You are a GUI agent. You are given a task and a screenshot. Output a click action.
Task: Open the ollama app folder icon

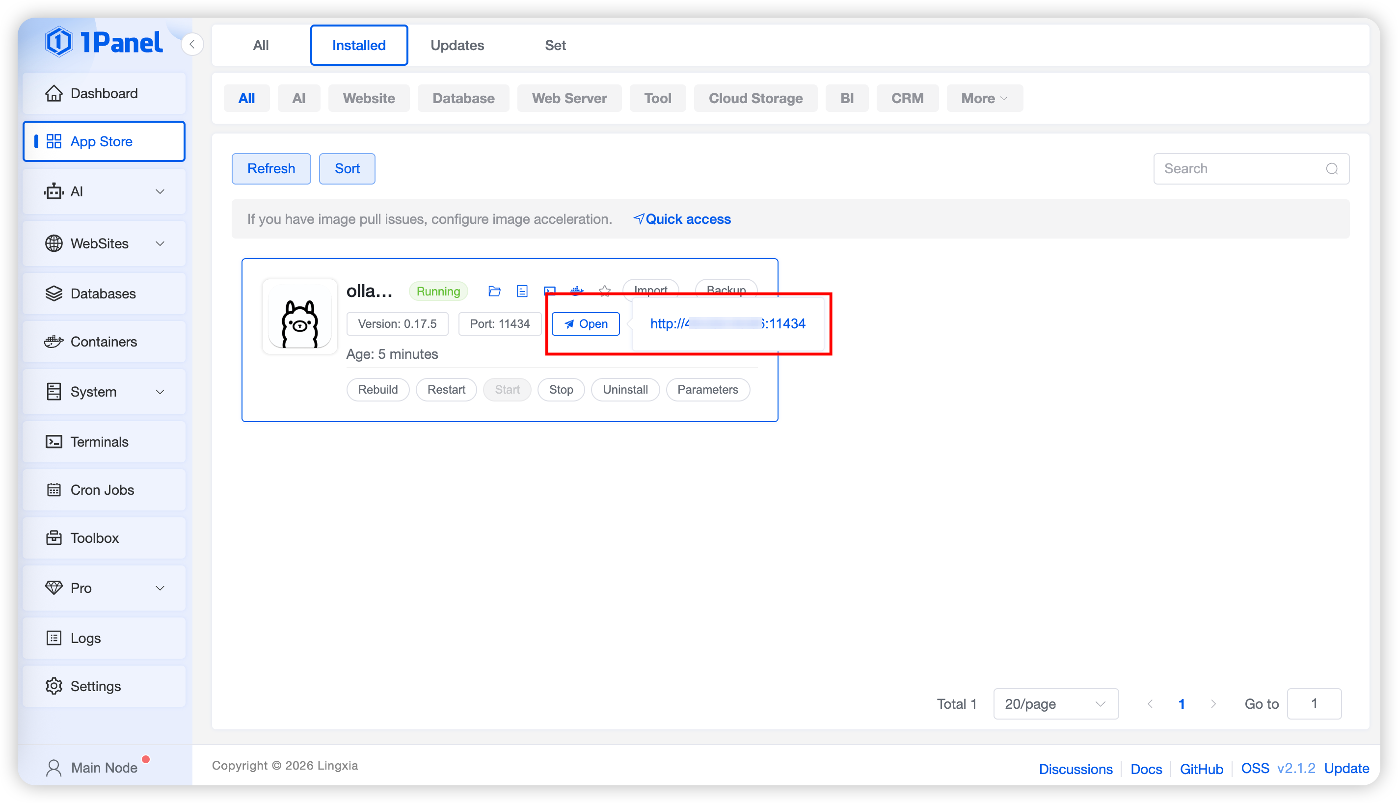point(494,291)
